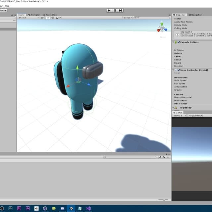Click the Is Trigger label
This screenshot has height=212, width=212.
click(179, 50)
